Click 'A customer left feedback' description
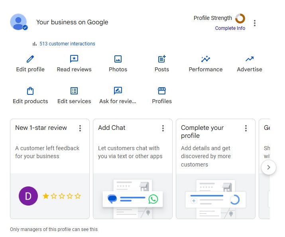Viewport: 285px width, 237px height. (x=47, y=152)
